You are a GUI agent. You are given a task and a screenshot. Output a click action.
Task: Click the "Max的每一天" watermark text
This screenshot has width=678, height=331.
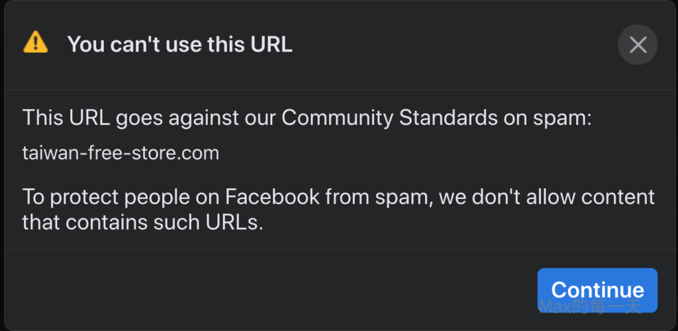point(589,306)
